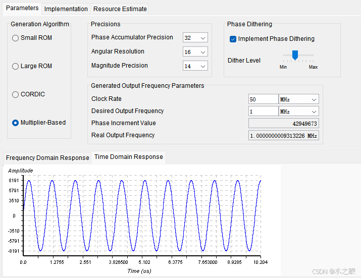The width and height of the screenshot is (361, 278).
Task: Open the Angular Resolution dropdown
Action: 195,51
